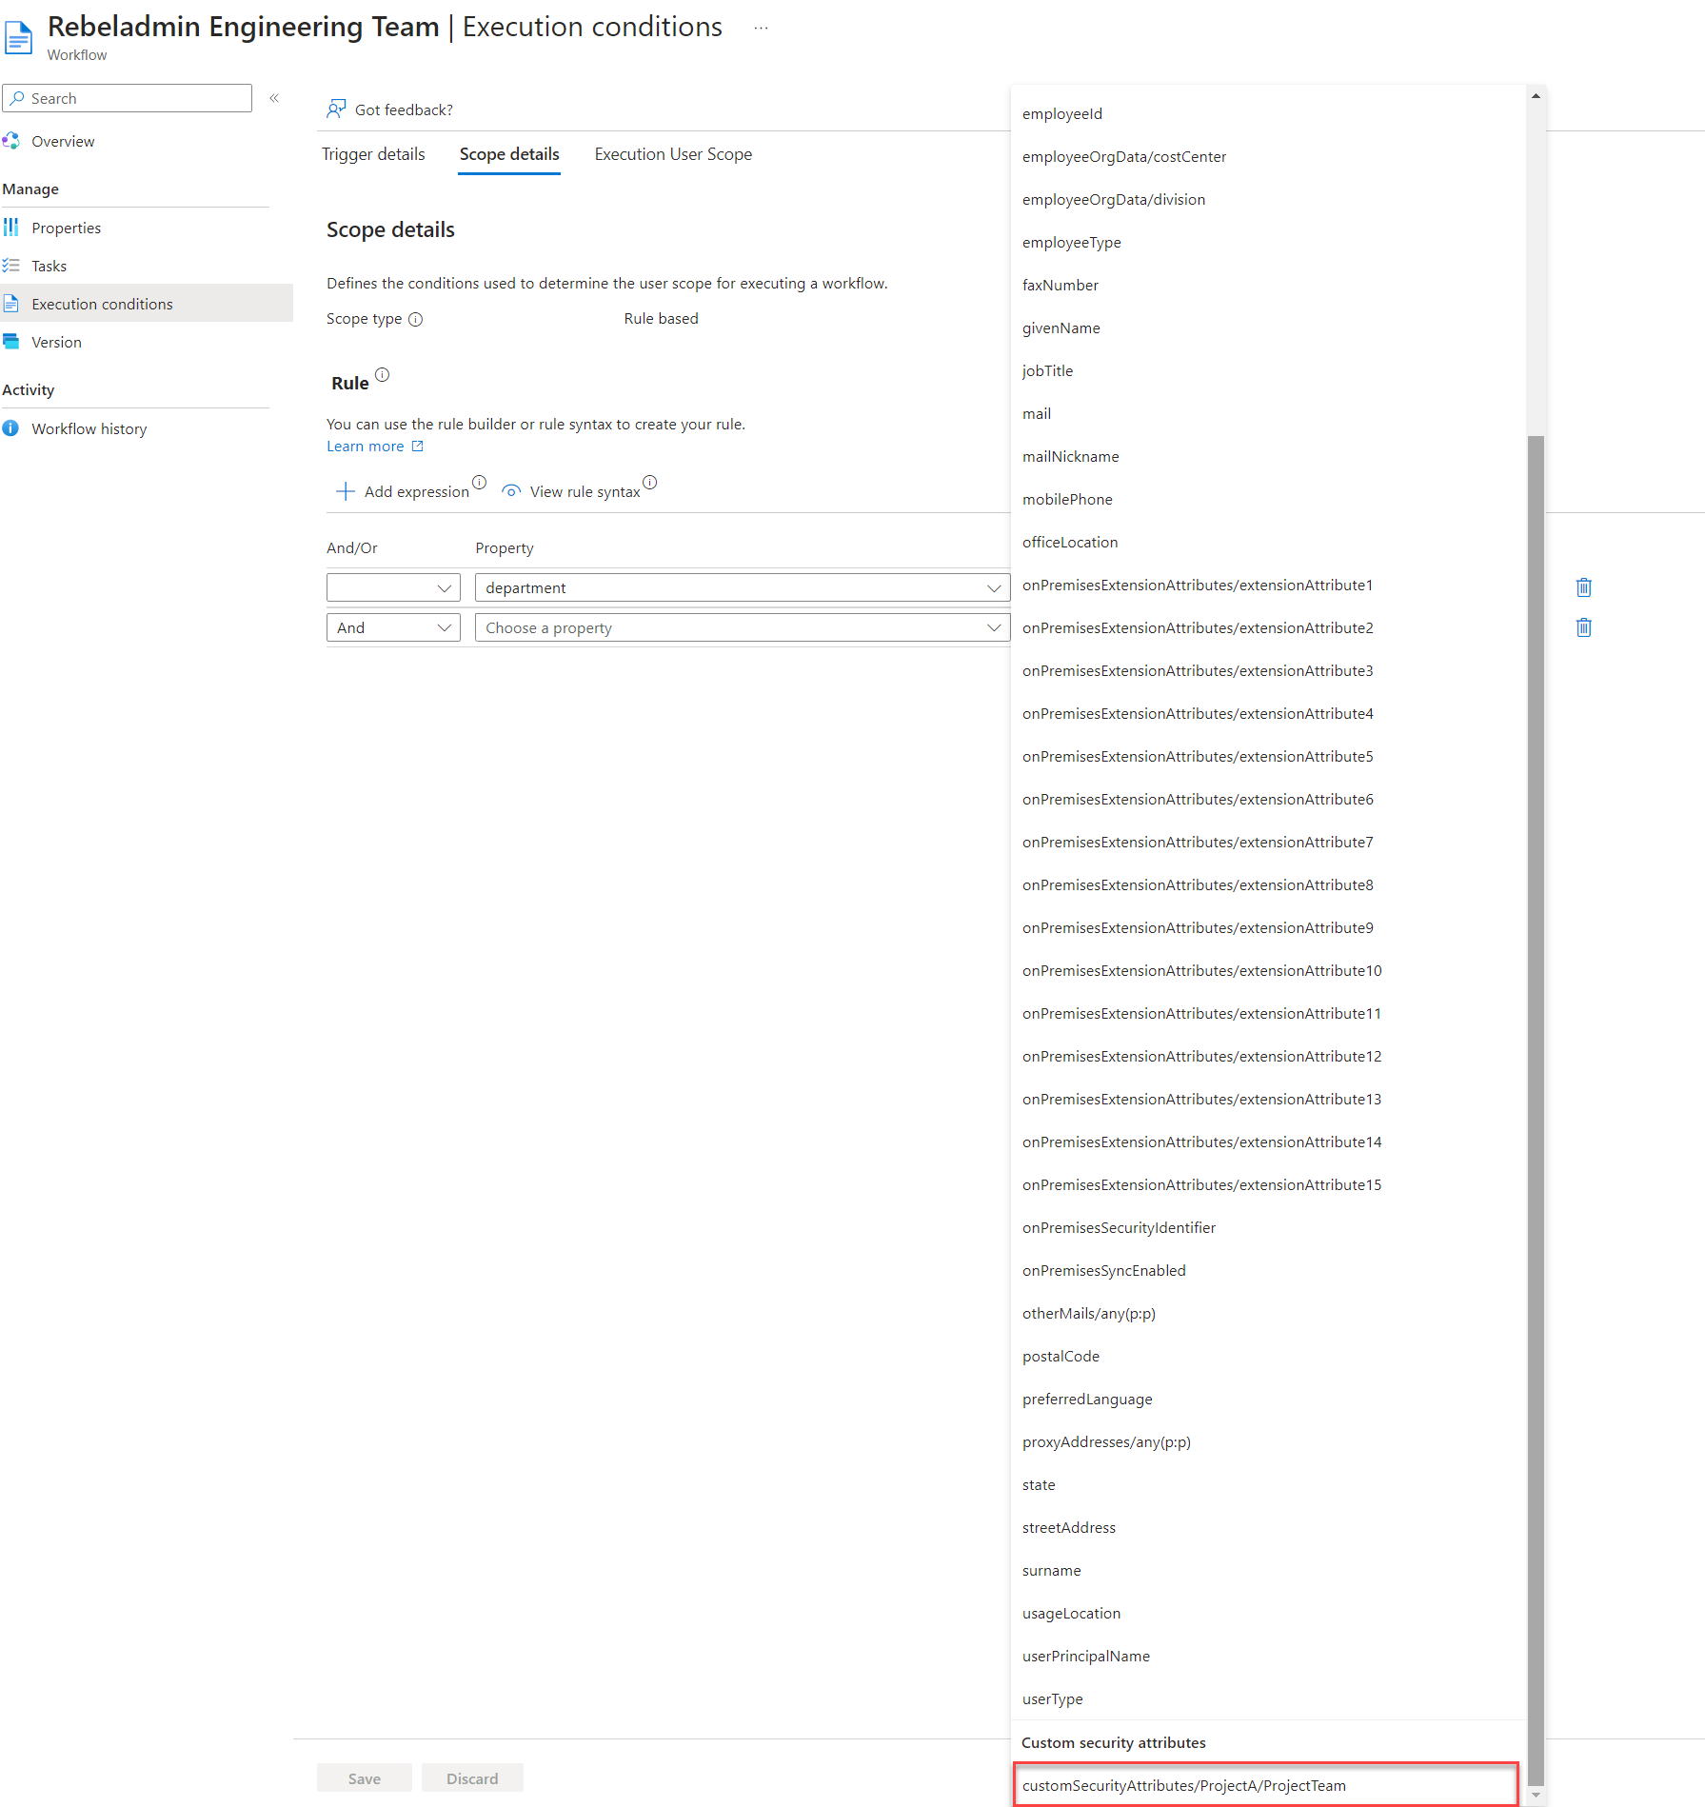Screen dimensions: 1705x1807
Task: Delete the department expression row
Action: pos(1584,587)
